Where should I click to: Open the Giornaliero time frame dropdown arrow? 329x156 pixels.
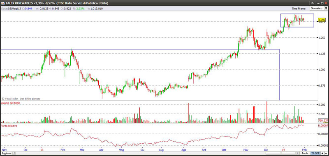click(x=326, y=8)
